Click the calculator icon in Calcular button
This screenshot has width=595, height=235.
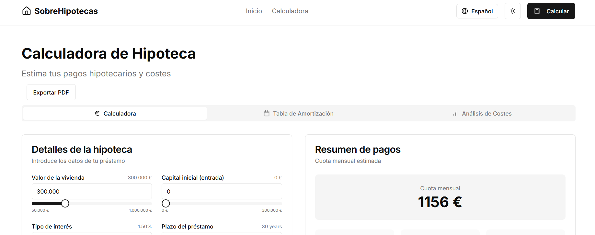(x=537, y=11)
